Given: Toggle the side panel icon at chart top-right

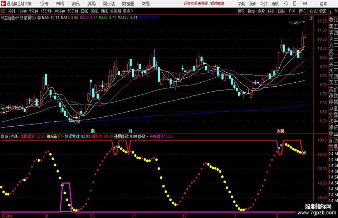Looking at the screenshot, I should pyautogui.click(x=310, y=18).
